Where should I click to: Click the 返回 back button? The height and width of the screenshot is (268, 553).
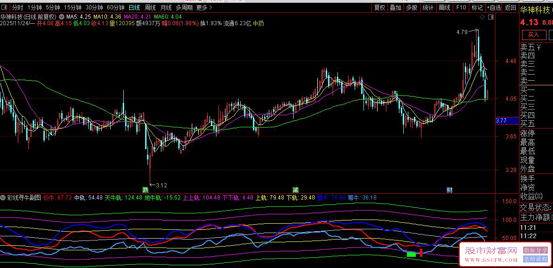tap(511, 7)
